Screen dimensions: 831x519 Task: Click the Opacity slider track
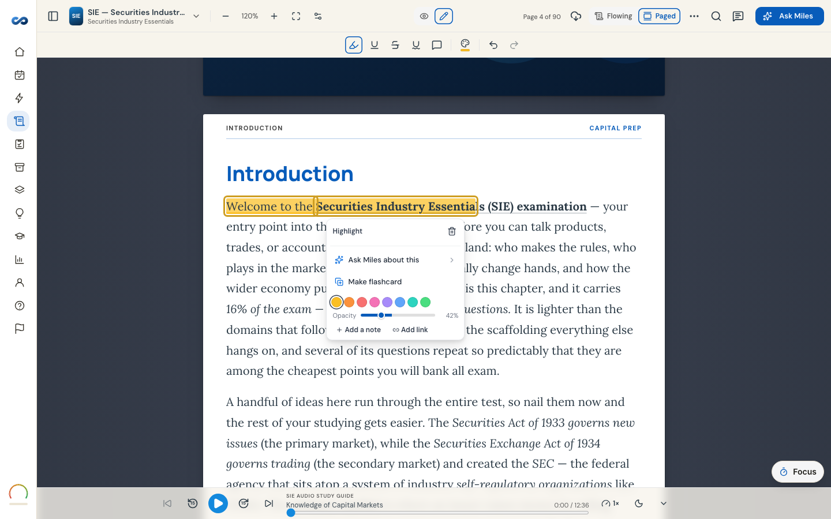[398, 315]
